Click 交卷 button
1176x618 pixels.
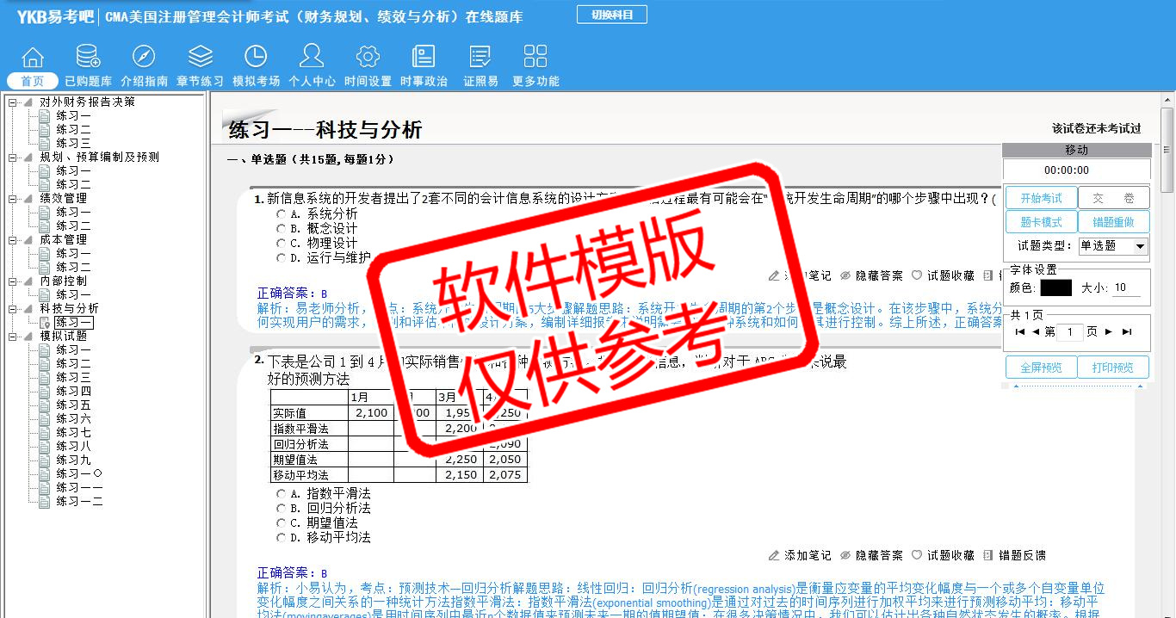point(1113,198)
